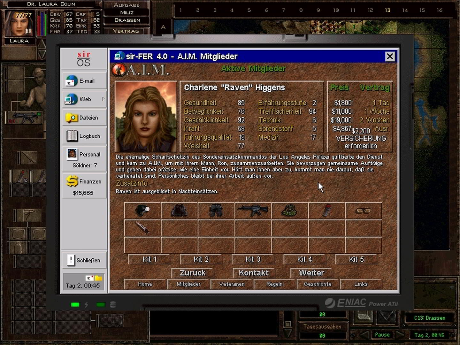Select Kit 3 equipment option

(253, 259)
